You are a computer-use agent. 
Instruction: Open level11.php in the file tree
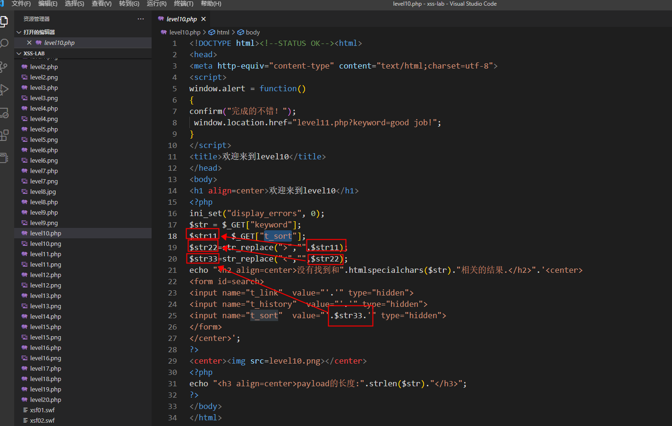[45, 254]
